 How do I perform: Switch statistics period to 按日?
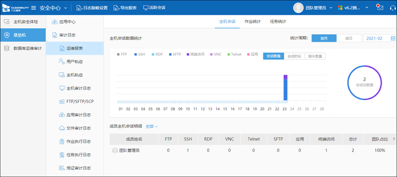point(349,38)
